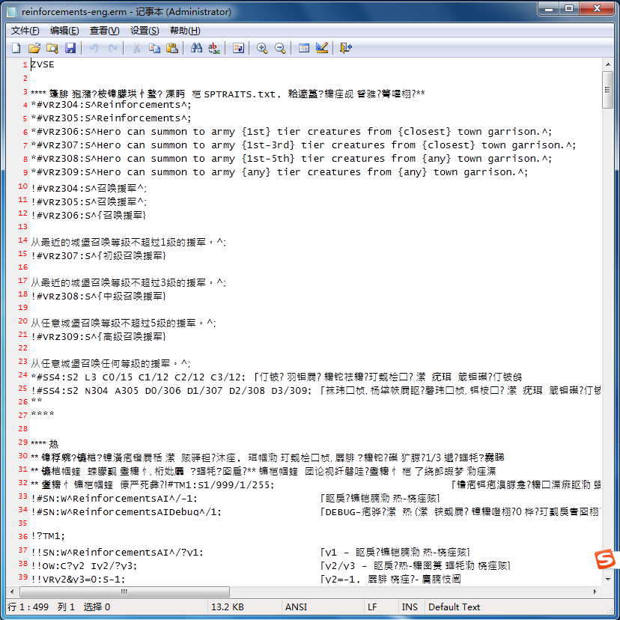620x620 pixels.
Task: Click the LF line ending indicator
Action: pyautogui.click(x=372, y=607)
